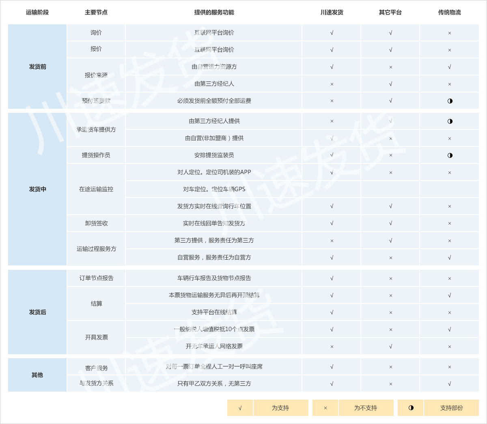Click the 对车定位。定位车辆GPS service cell
The height and width of the screenshot is (424, 487).
point(214,189)
